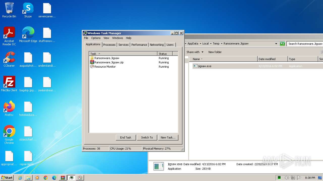
Task: Open Task Manager File menu
Action: pos(86,38)
